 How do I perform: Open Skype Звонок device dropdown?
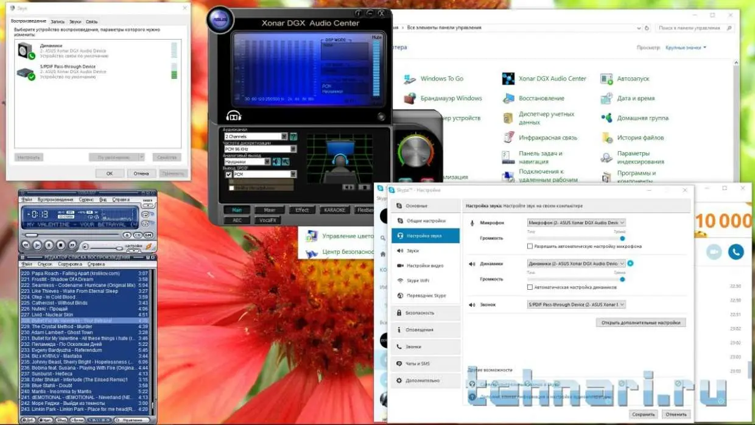(576, 304)
